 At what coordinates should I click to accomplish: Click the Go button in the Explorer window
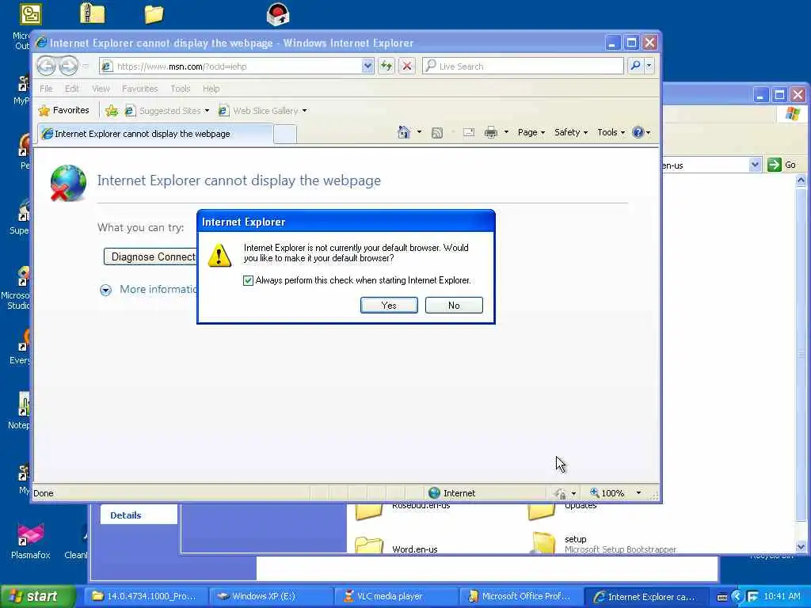[782, 165]
